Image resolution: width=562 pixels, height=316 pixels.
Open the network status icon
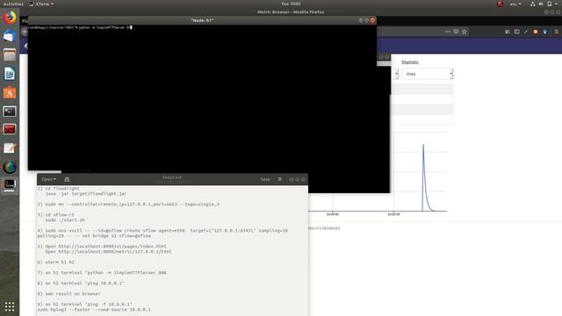click(x=533, y=4)
